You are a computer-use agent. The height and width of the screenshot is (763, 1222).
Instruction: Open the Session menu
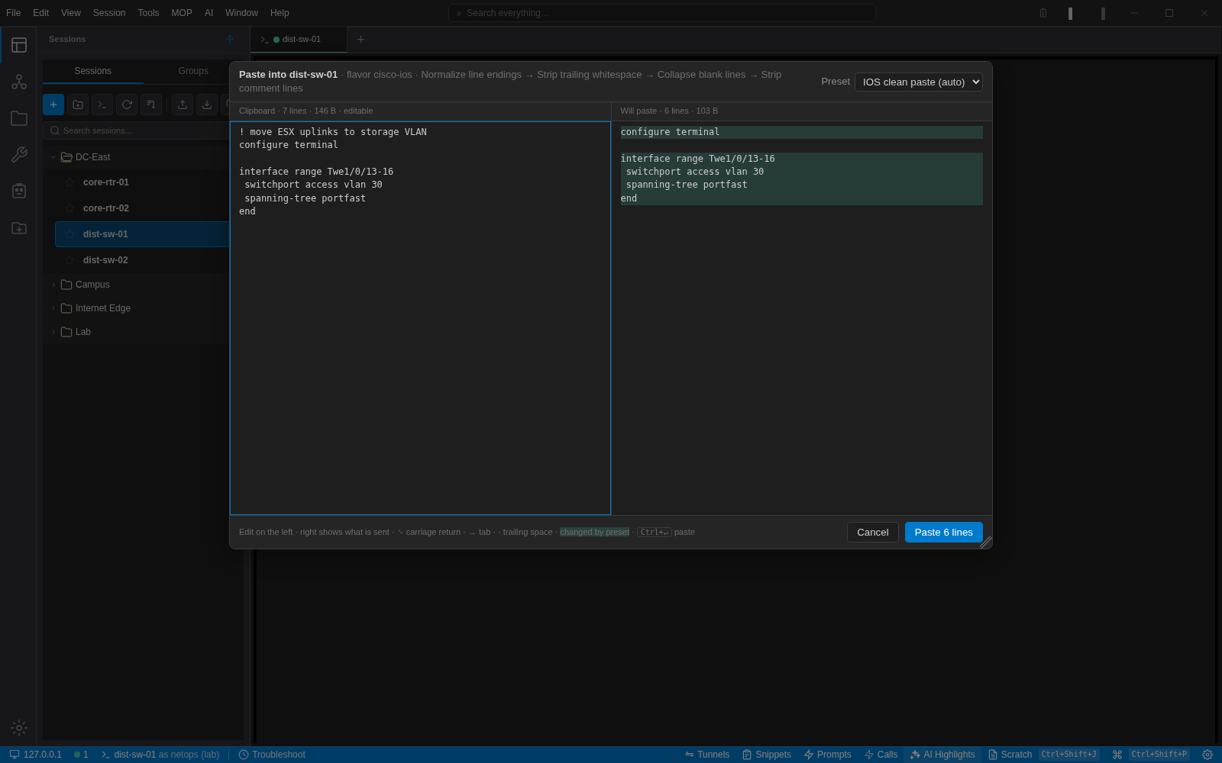click(x=109, y=13)
